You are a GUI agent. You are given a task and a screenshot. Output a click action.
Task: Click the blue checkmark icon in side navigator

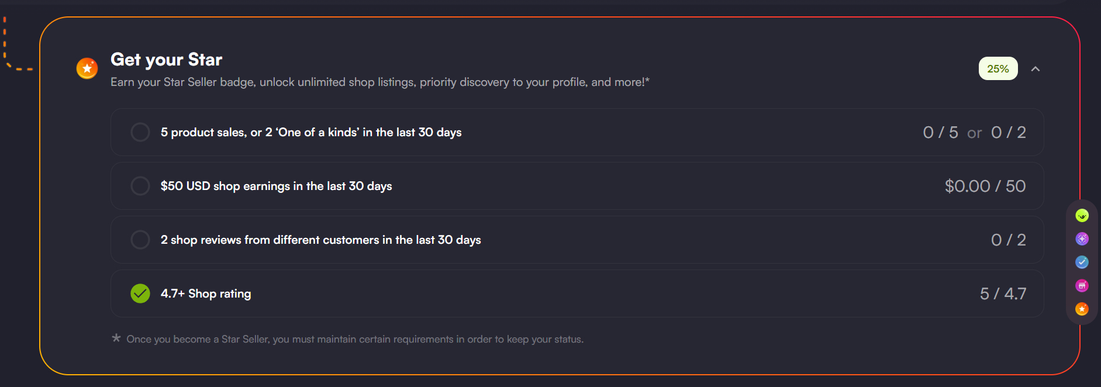1082,262
